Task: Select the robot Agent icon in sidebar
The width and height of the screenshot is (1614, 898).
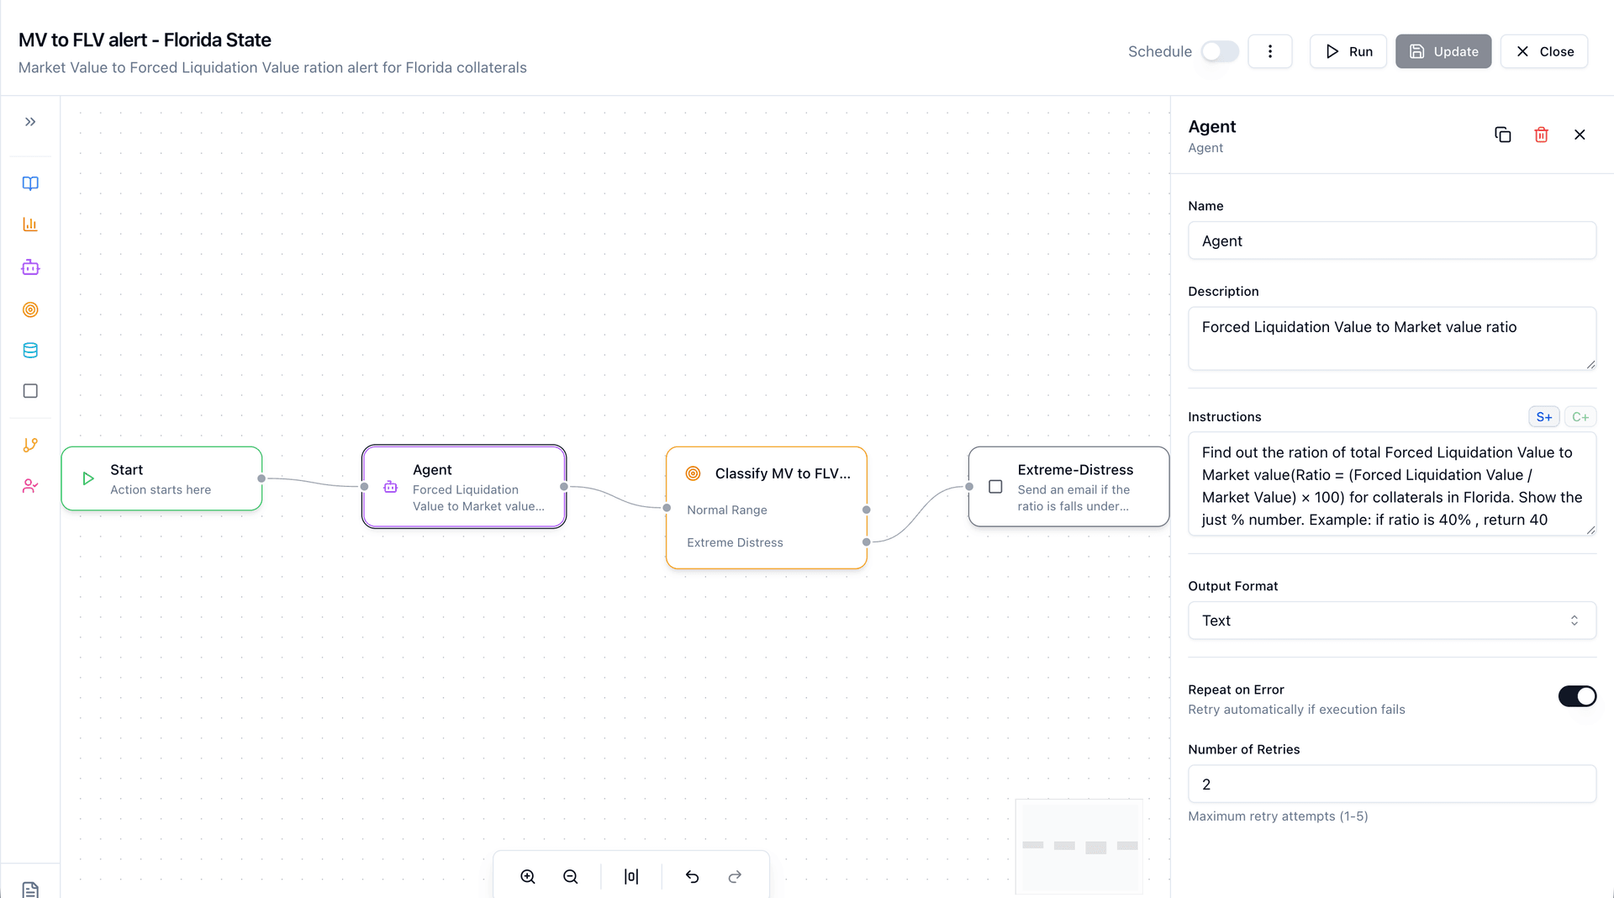Action: (x=30, y=267)
